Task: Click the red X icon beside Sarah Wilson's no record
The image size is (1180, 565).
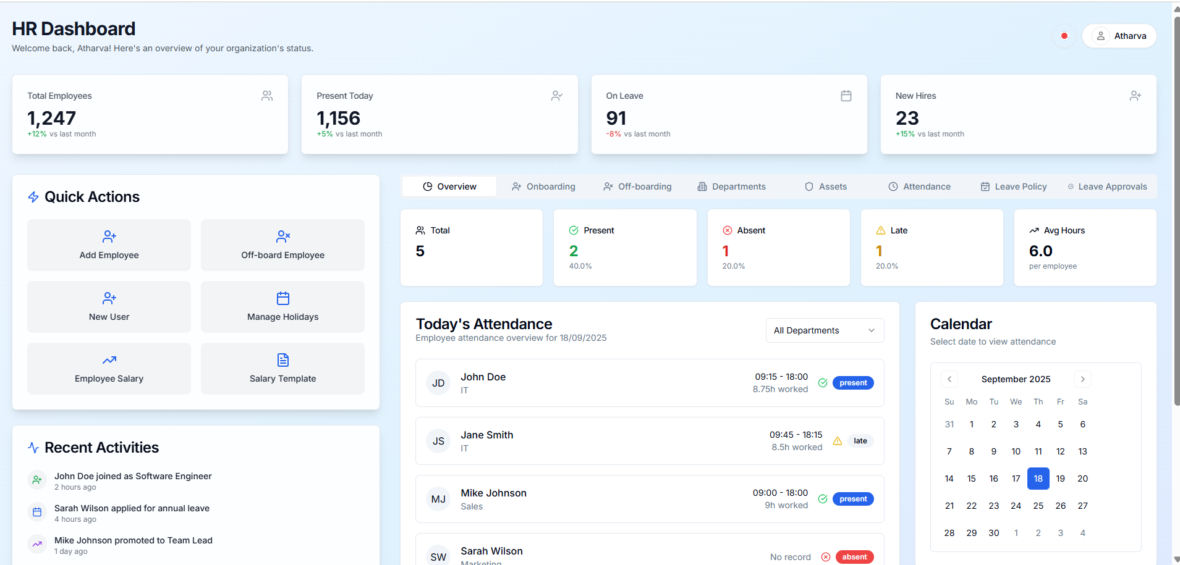Action: point(826,556)
